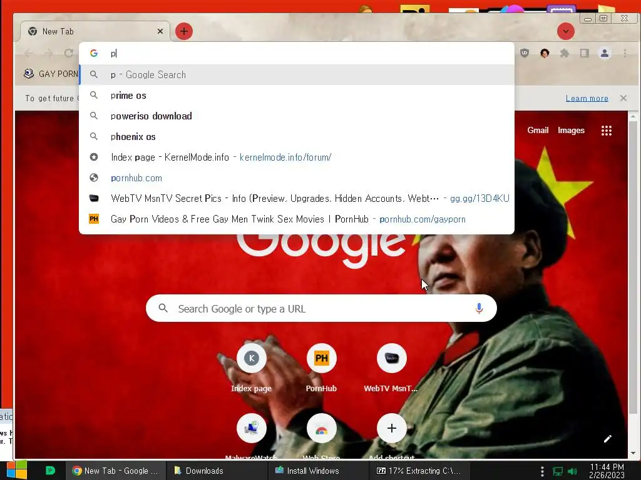The image size is (641, 480).
Task: Open the KernelMode.info Index page suggestion
Action: (x=296, y=157)
